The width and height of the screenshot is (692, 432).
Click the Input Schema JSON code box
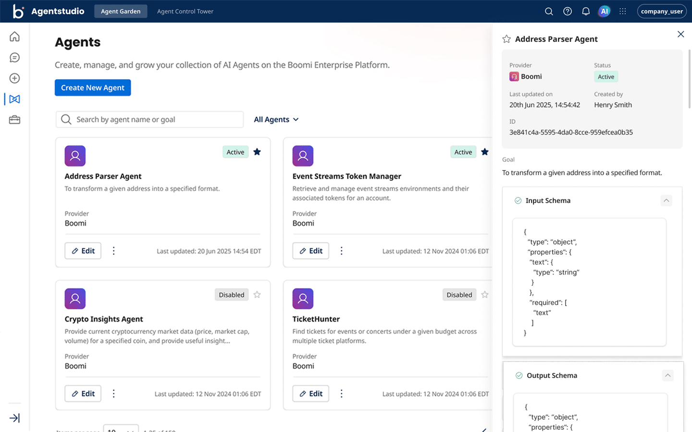[x=589, y=282]
